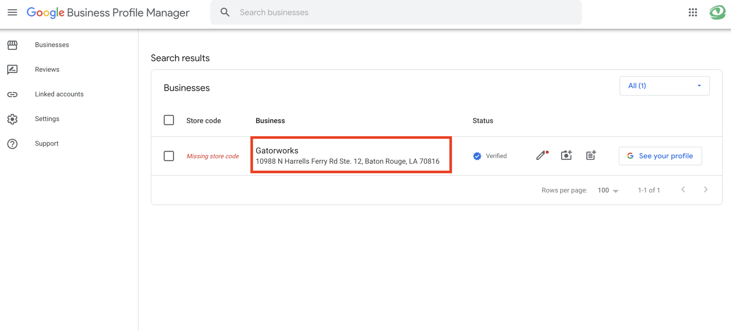Click the Missing store code text
The height and width of the screenshot is (331, 731).
(213, 156)
